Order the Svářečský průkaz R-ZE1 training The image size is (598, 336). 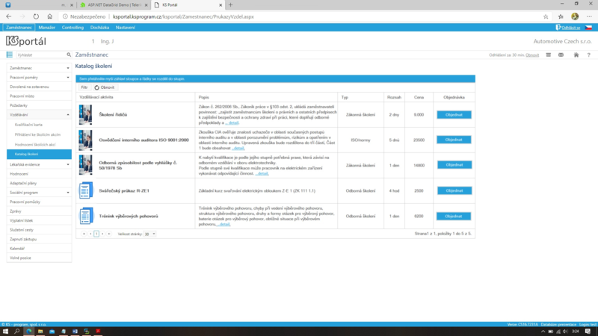pyautogui.click(x=454, y=190)
